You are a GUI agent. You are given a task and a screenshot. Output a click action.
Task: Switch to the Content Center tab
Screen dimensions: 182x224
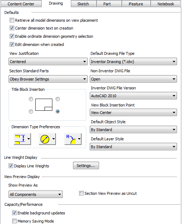pos(21,4)
